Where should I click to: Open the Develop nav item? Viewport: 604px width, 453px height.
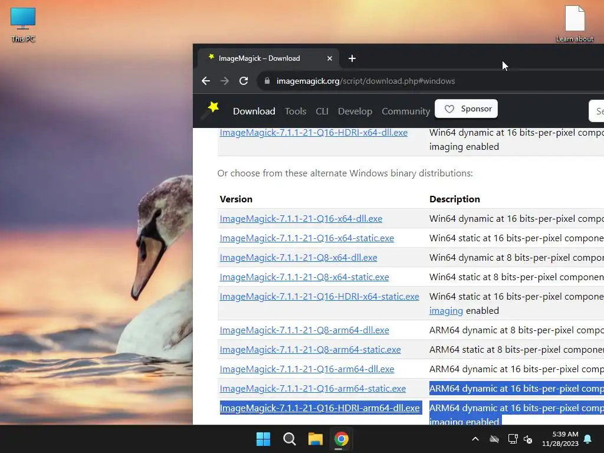(x=354, y=111)
